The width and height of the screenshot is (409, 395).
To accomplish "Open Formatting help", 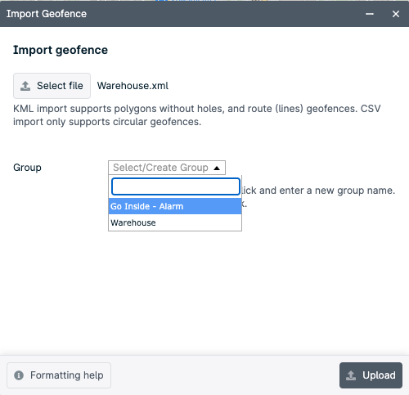I will (x=59, y=375).
